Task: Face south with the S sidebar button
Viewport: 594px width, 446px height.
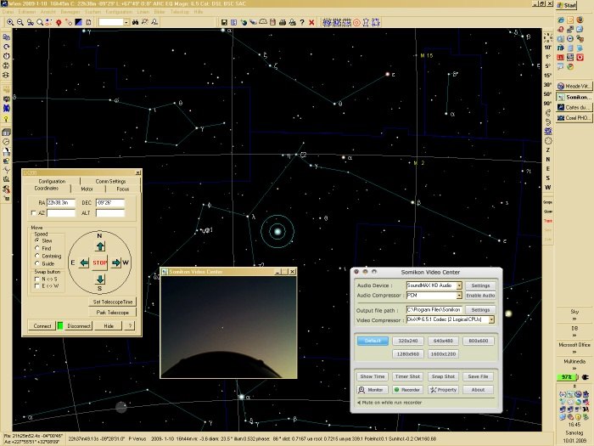Action: pyautogui.click(x=548, y=178)
